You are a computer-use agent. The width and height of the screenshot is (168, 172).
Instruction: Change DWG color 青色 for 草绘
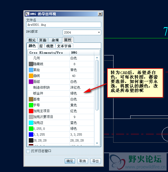pyautogui.click(x=82, y=70)
